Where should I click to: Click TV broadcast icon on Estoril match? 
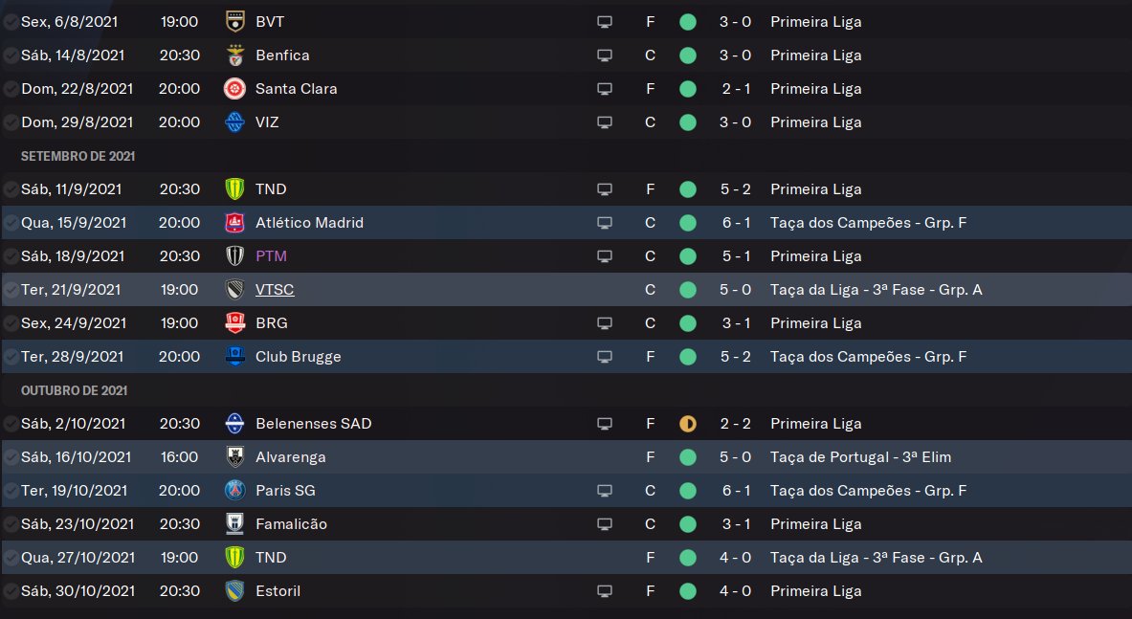pyautogui.click(x=605, y=591)
